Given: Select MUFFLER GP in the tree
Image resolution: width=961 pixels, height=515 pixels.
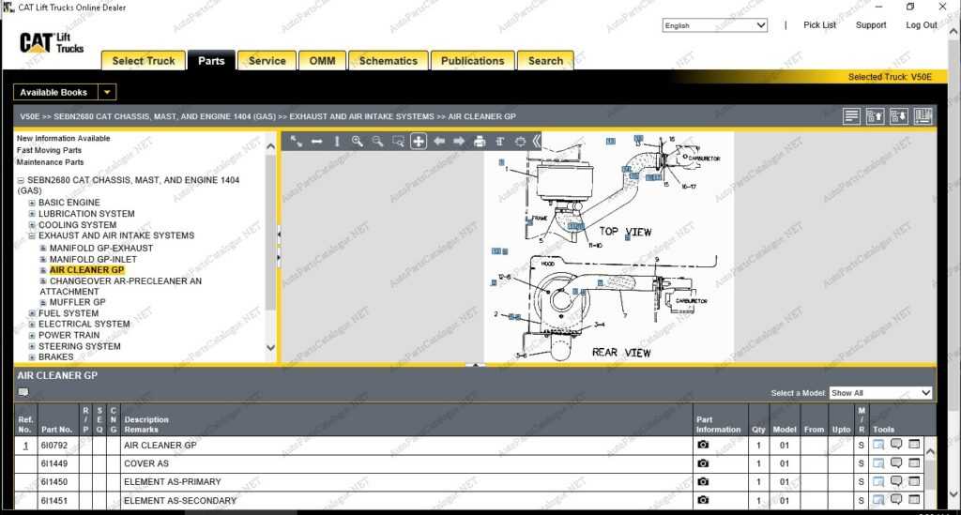Looking at the screenshot, I should pos(77,303).
